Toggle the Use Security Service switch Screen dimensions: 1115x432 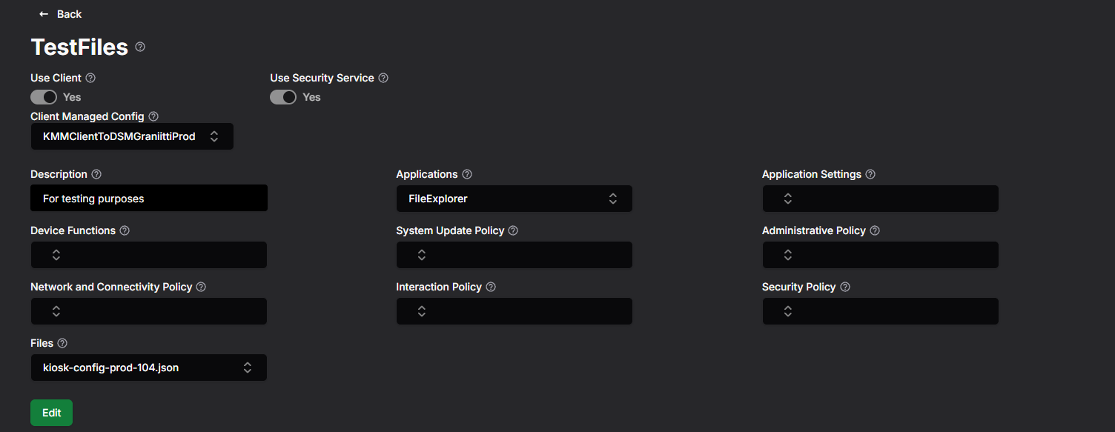[x=283, y=97]
